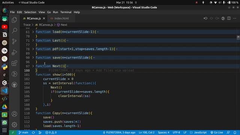This screenshot has height=135, width=240.
Task: Expand folded function load at line 61
Action: [33, 32]
